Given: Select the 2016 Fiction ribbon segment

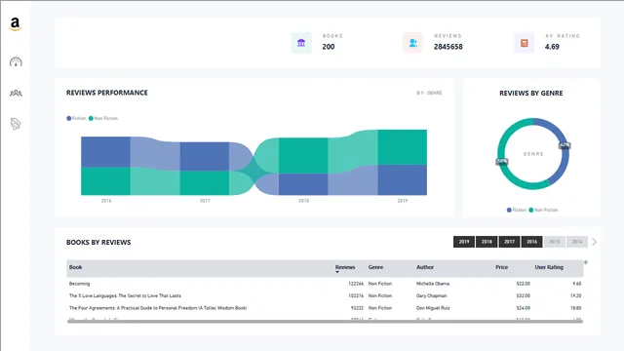Looking at the screenshot, I should [x=105, y=152].
